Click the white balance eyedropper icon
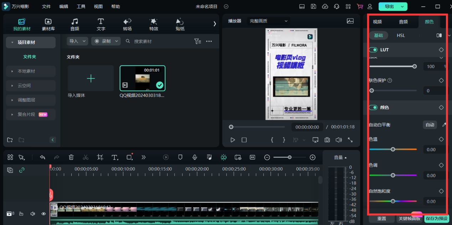The image size is (452, 225). [444, 125]
